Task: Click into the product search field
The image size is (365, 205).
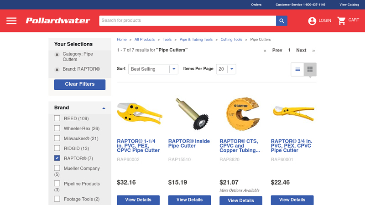Action: [x=188, y=20]
